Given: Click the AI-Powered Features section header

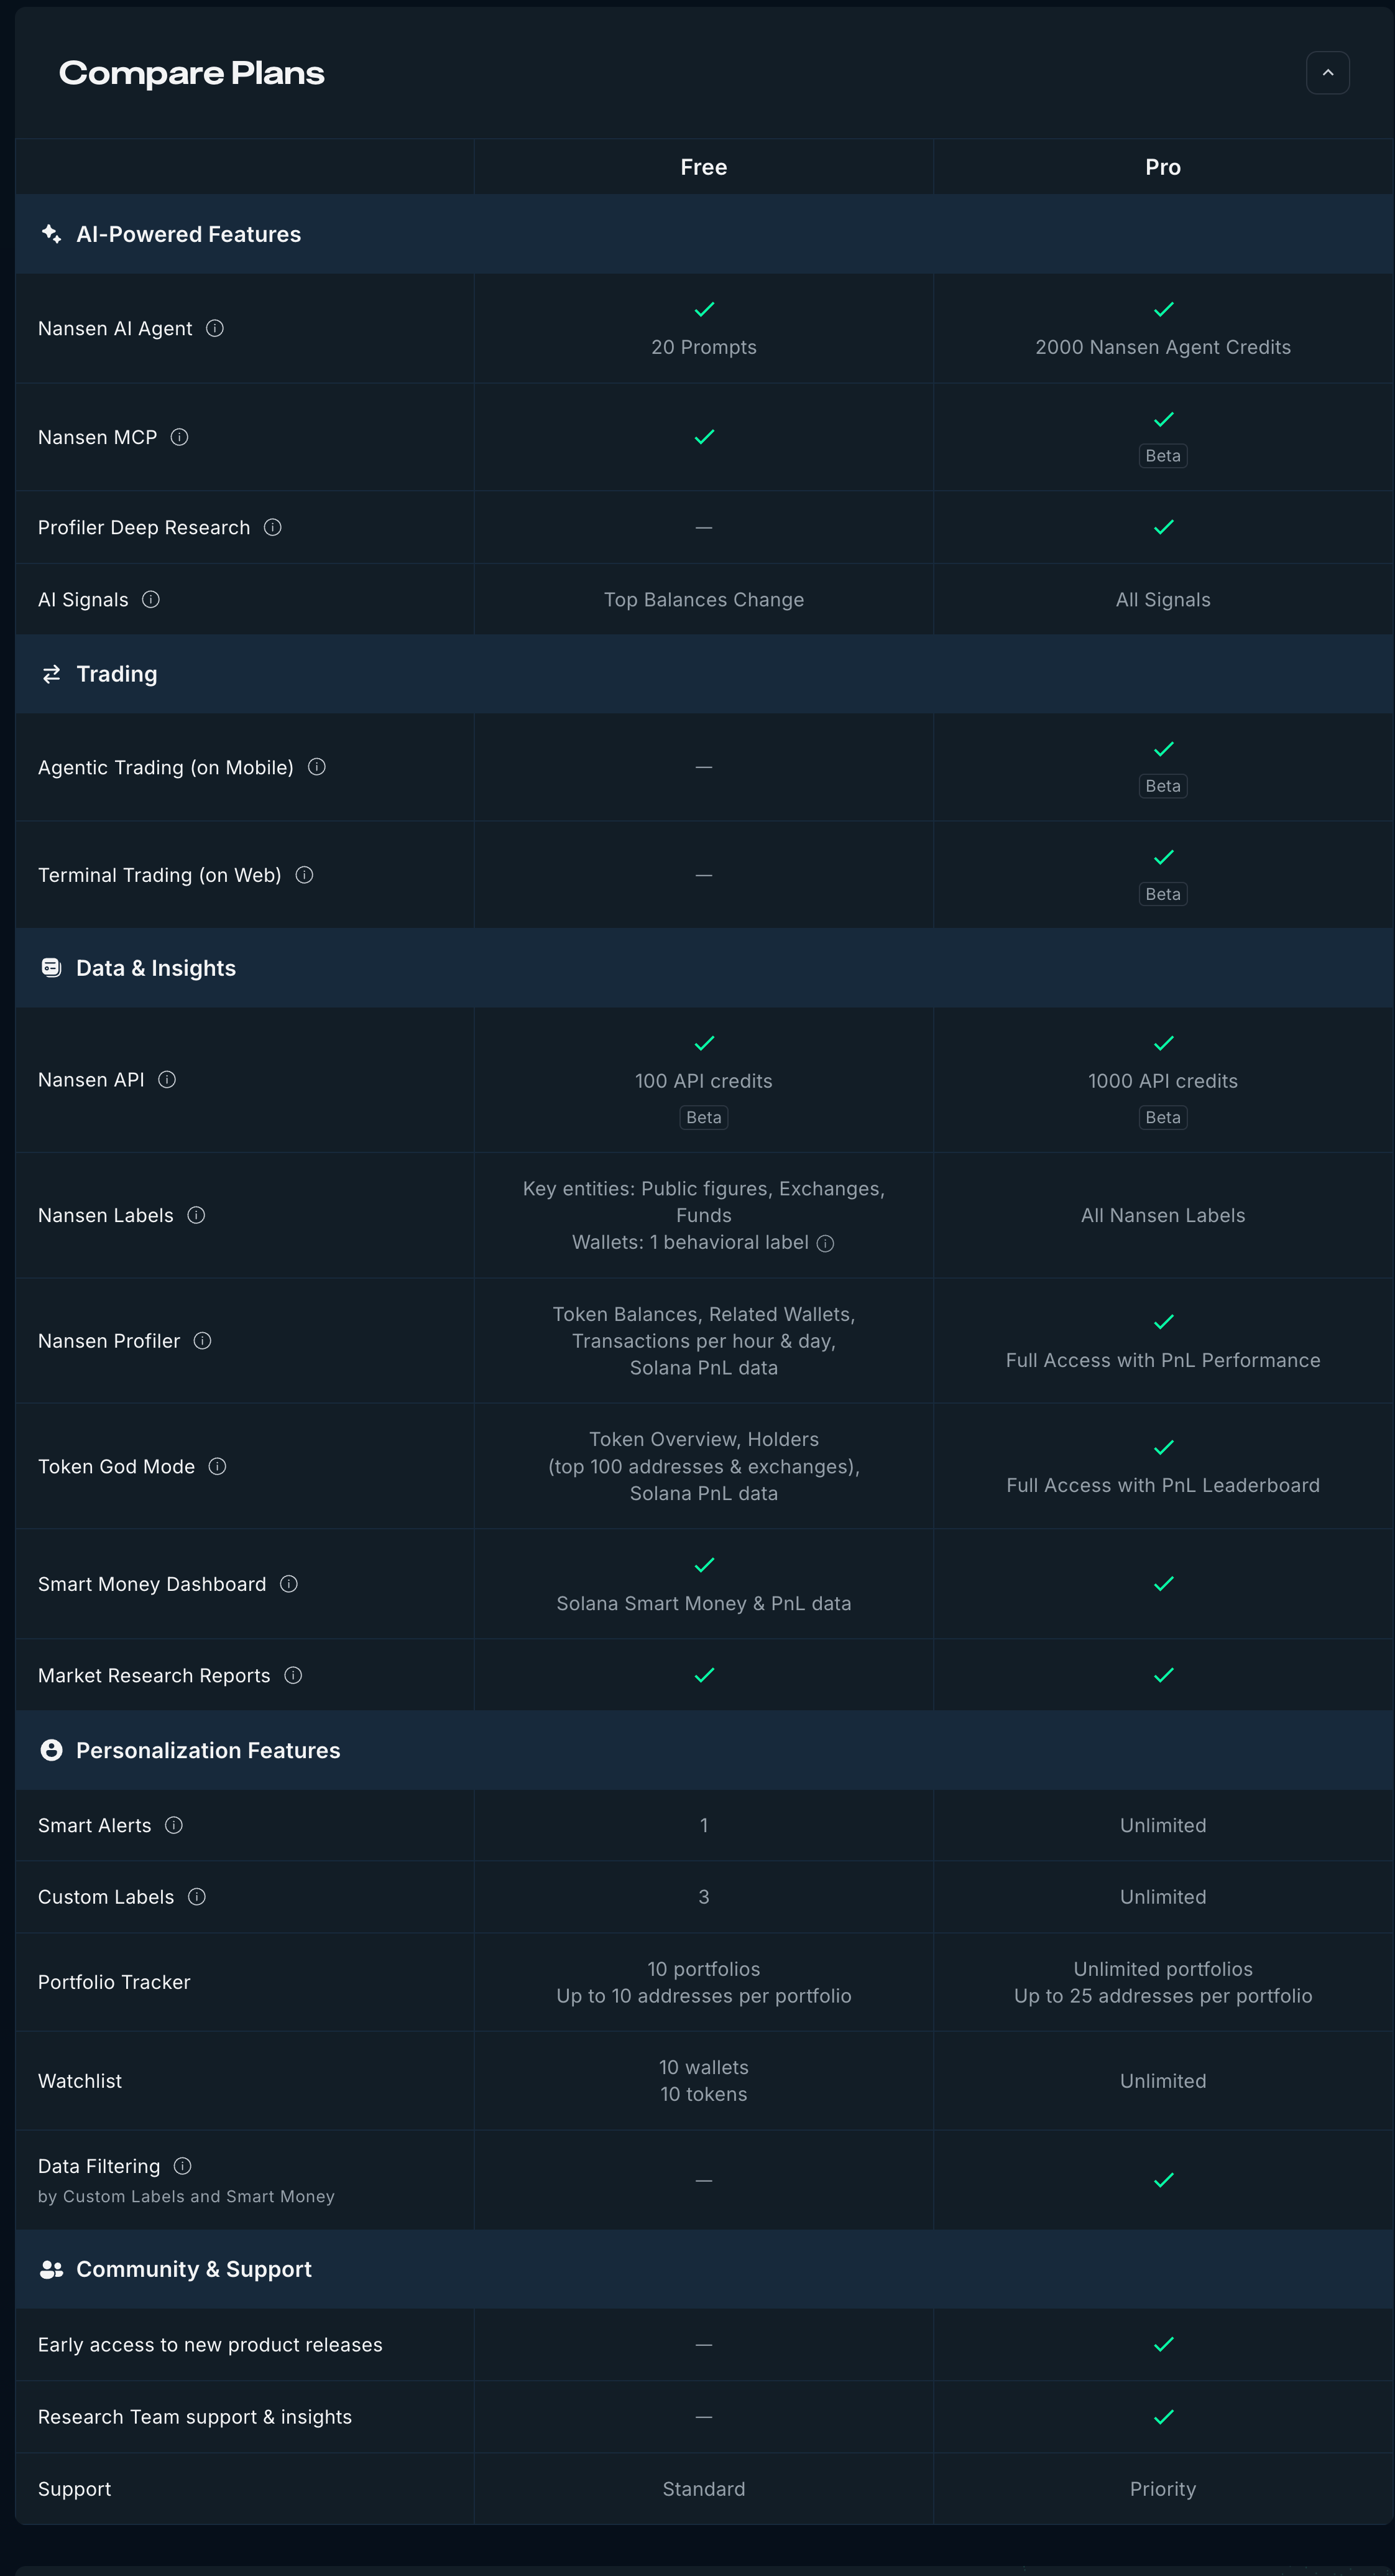Looking at the screenshot, I should [x=188, y=234].
